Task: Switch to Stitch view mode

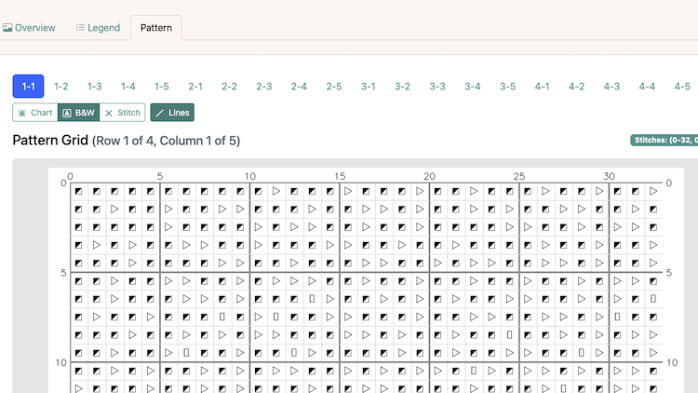Action: (123, 113)
